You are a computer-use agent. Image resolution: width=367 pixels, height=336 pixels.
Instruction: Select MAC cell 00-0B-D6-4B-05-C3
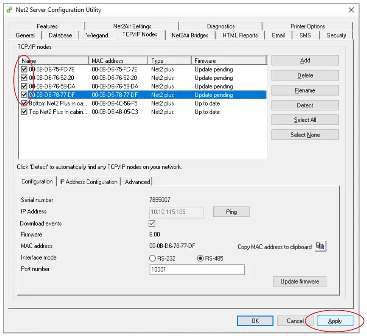tap(115, 112)
